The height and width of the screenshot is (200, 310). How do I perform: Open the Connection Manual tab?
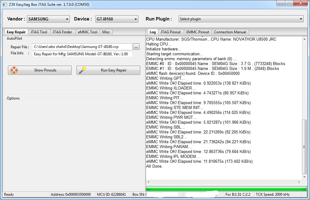coord(230,32)
